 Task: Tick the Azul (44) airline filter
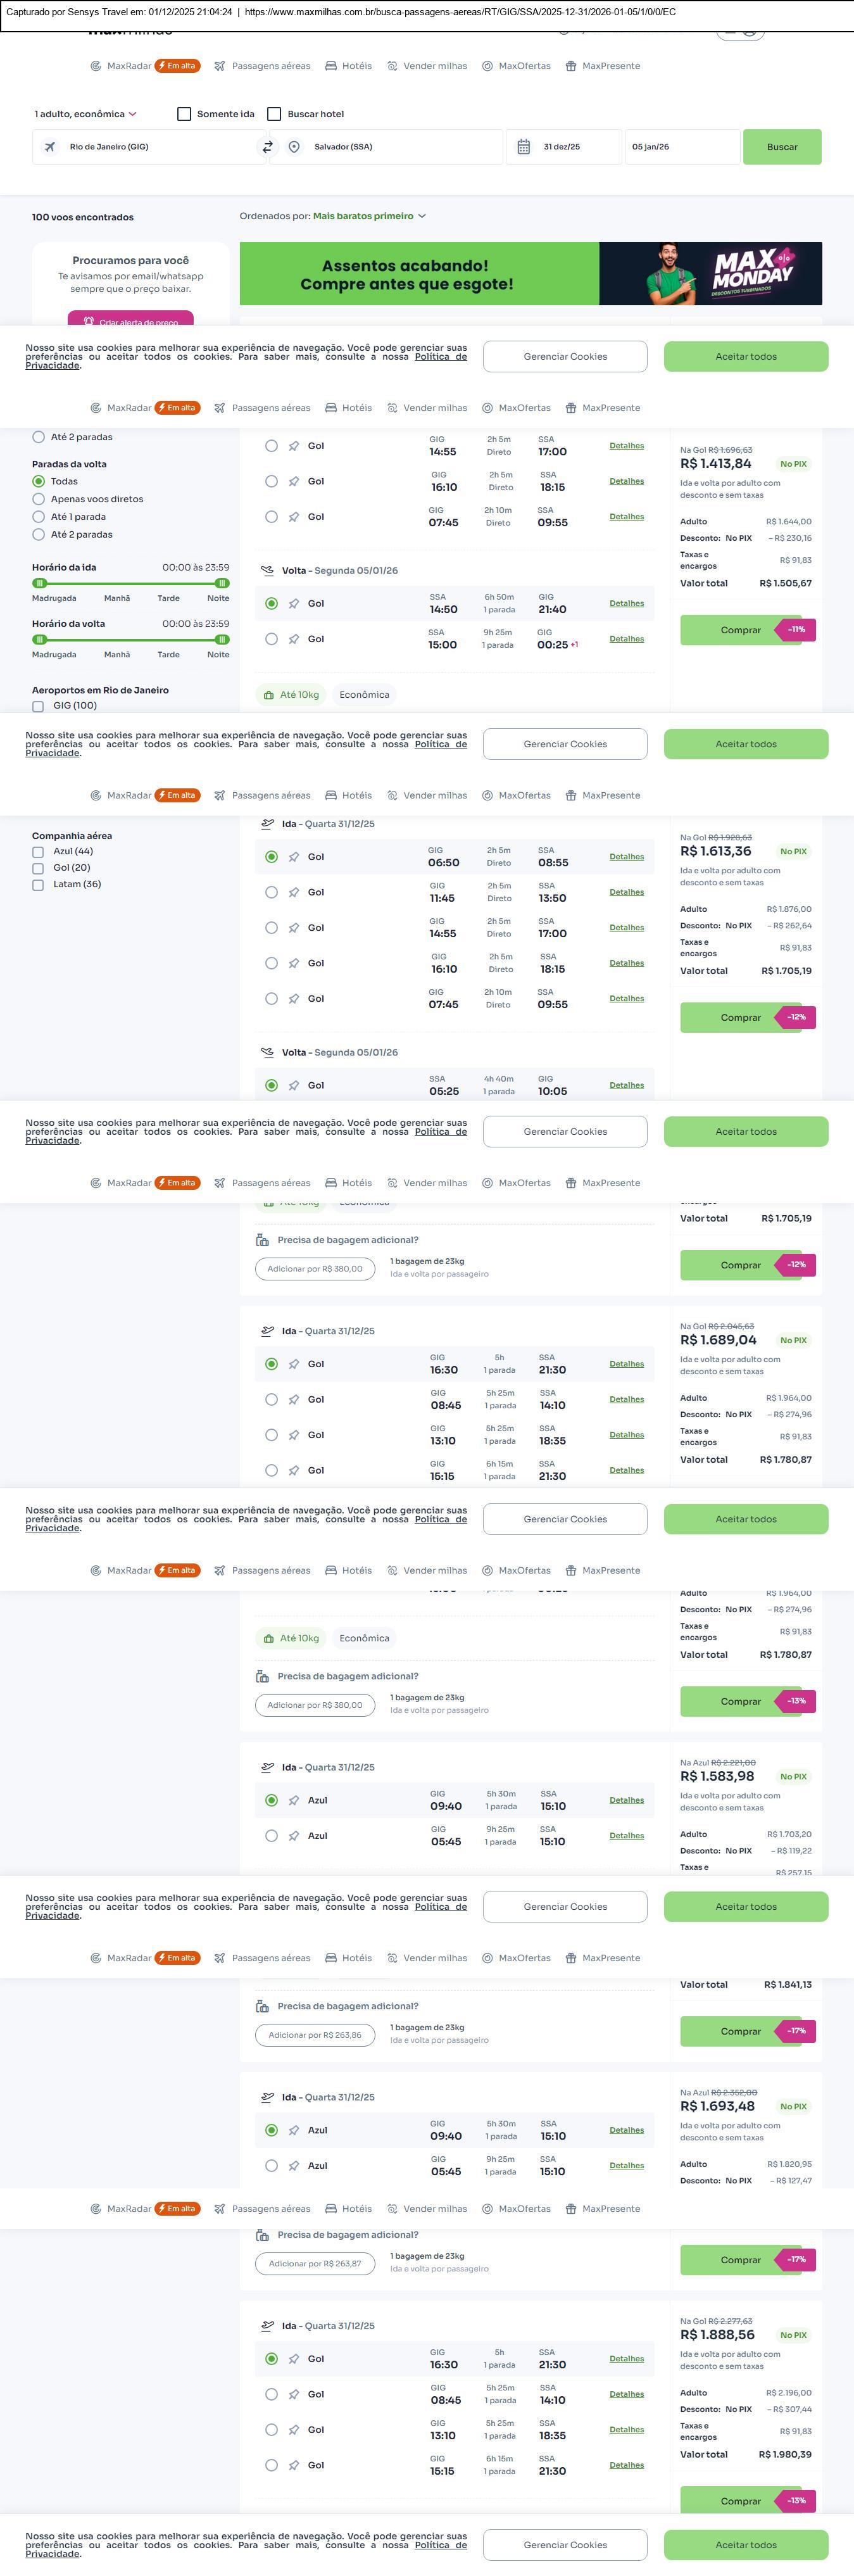(x=38, y=852)
